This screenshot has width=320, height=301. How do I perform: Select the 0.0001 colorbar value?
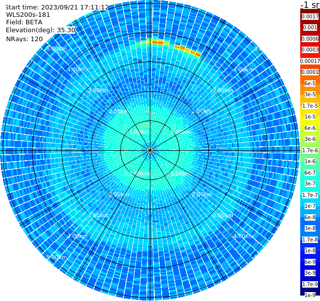(310, 72)
